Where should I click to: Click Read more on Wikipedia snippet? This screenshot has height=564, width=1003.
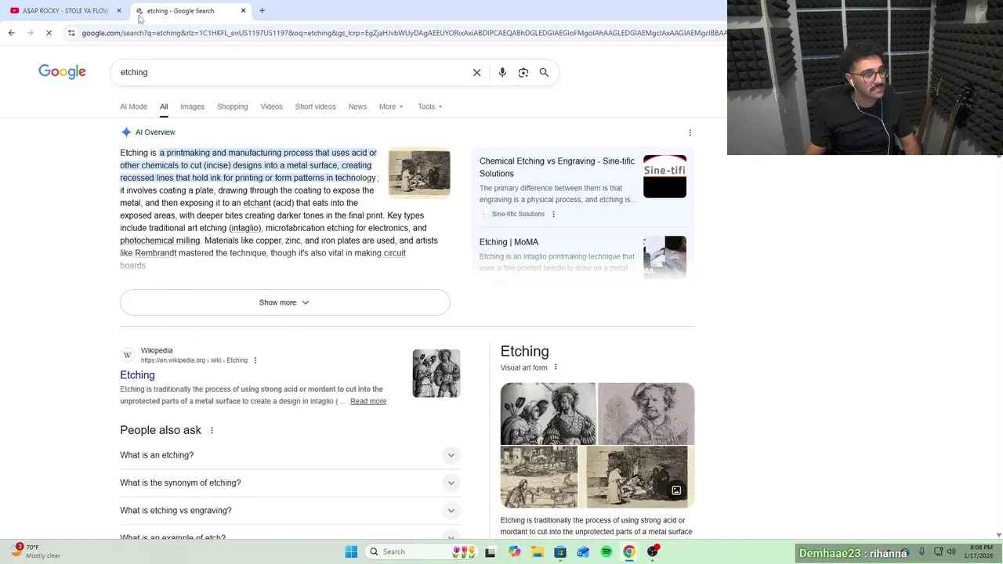coord(368,401)
